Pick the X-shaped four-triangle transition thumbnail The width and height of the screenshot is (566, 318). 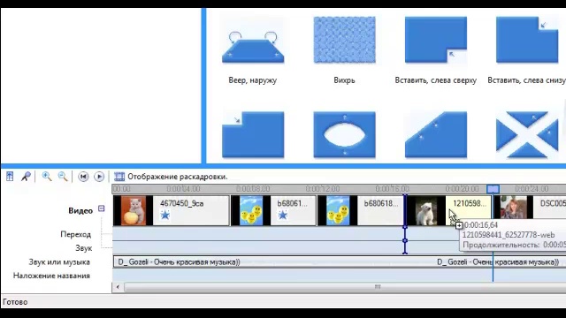click(x=527, y=135)
